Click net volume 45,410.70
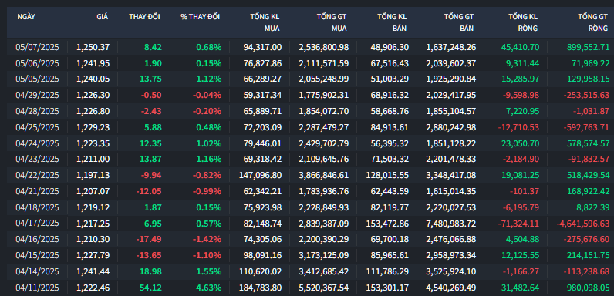The width and height of the screenshot is (614, 296). [520, 47]
